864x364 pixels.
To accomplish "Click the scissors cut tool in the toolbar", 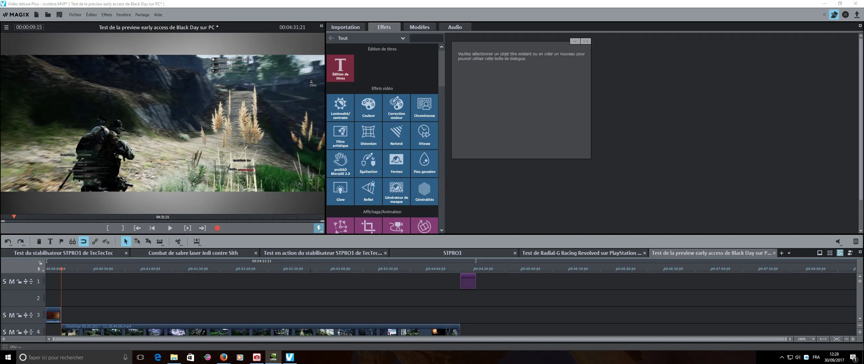I will point(178,241).
